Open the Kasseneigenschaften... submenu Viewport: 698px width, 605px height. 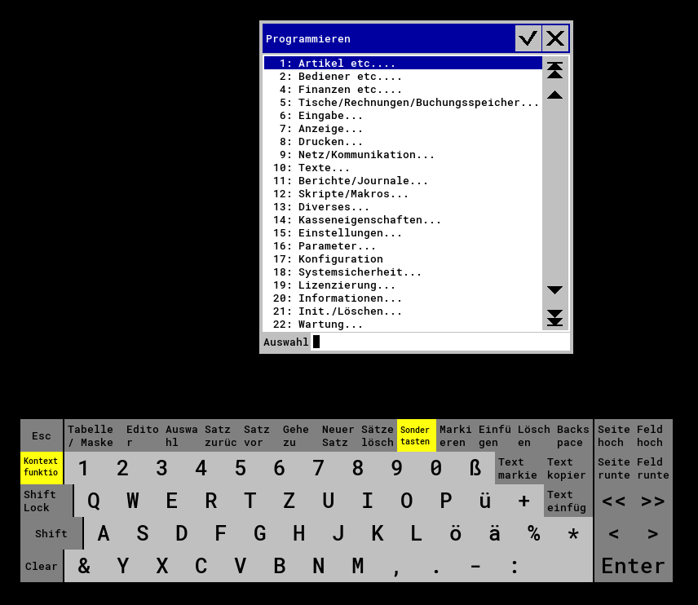click(369, 219)
